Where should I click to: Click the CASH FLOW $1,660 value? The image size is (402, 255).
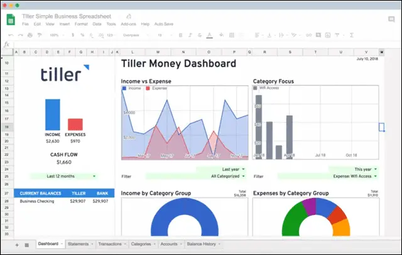(64, 162)
